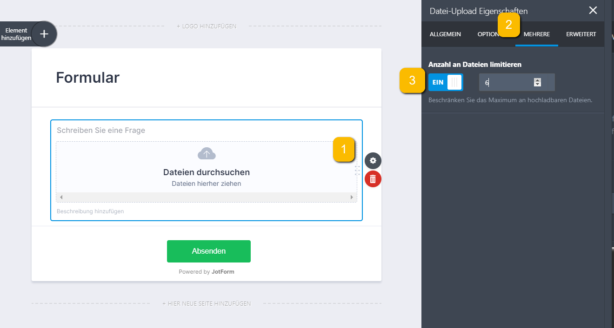Click the left scroll arrow in upload box
The width and height of the screenshot is (614, 328).
click(61, 197)
